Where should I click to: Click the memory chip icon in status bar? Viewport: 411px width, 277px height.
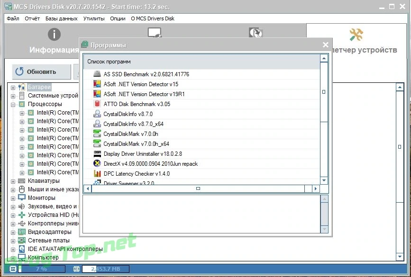76,269
